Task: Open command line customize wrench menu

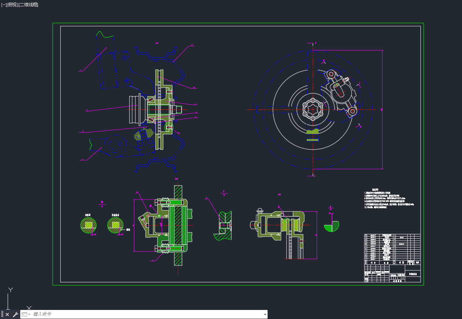Action: click(x=15, y=314)
